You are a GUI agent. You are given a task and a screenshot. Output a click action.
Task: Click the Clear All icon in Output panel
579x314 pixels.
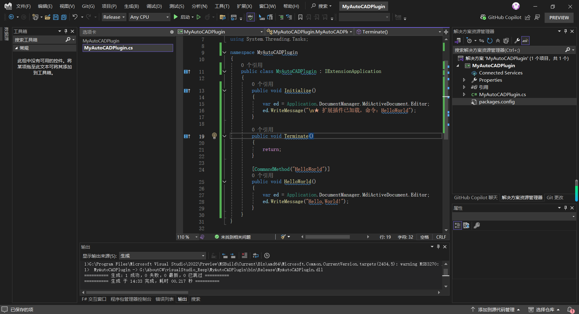pos(245,256)
